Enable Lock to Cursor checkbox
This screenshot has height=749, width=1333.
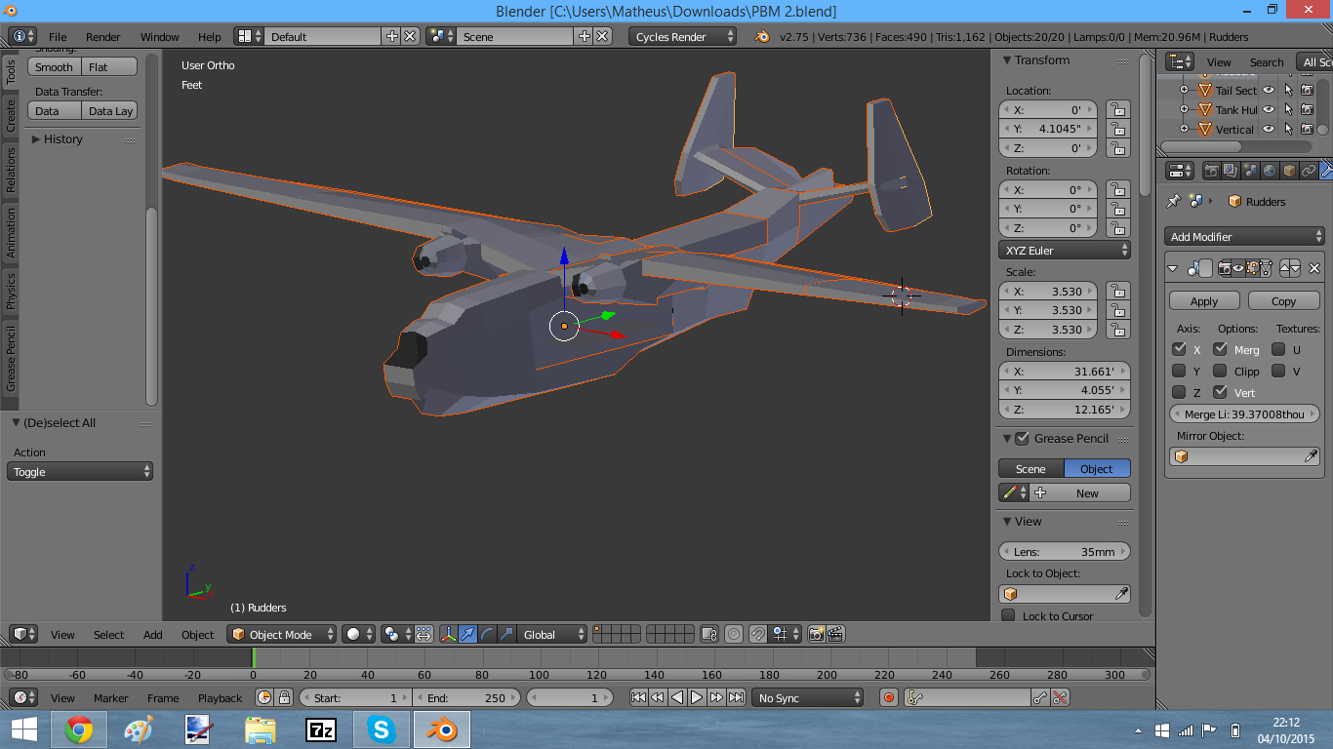(1008, 615)
